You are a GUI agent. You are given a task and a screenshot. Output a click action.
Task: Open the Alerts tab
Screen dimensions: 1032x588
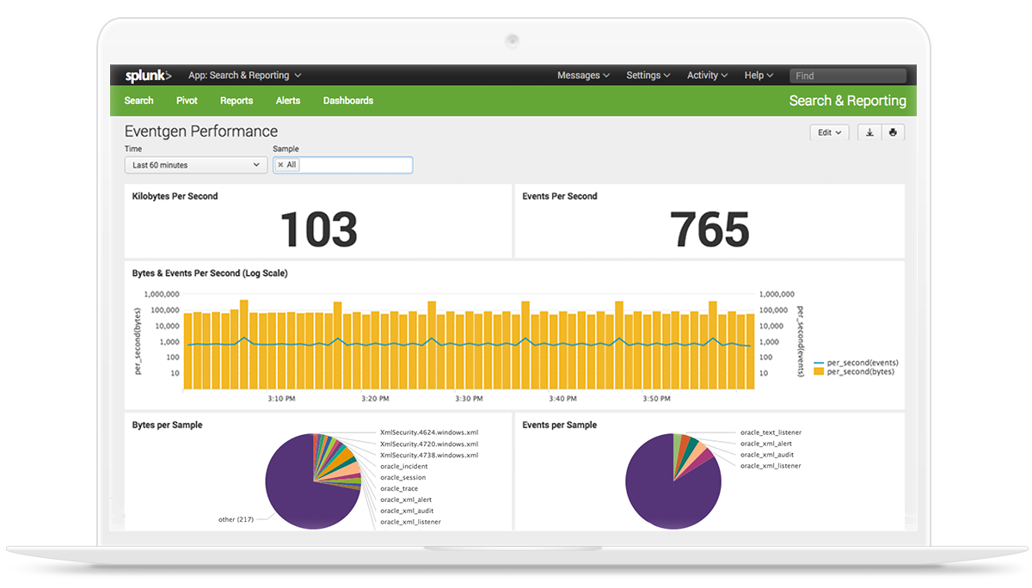pos(287,101)
